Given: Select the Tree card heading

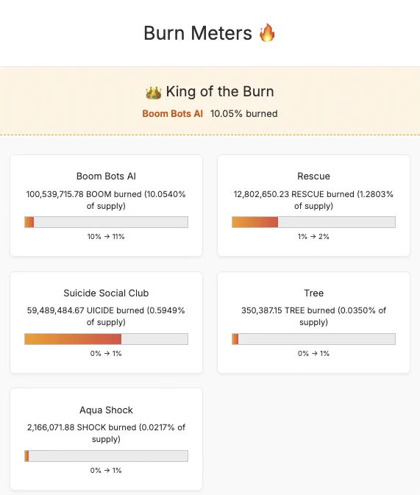Looking at the screenshot, I should [313, 293].
